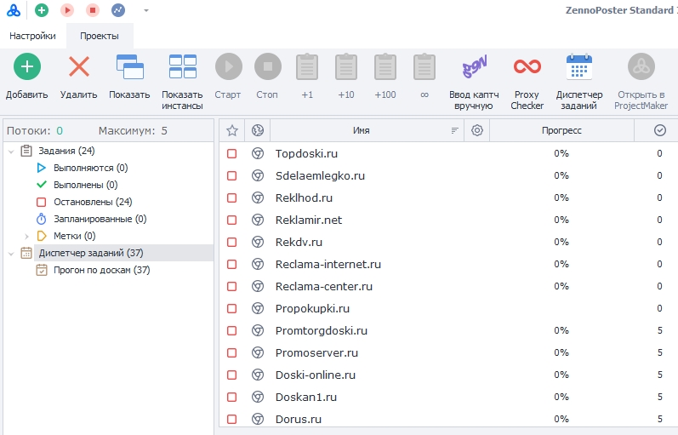
Task: Toggle the red square for Rekdv.ru
Action: pyautogui.click(x=232, y=242)
